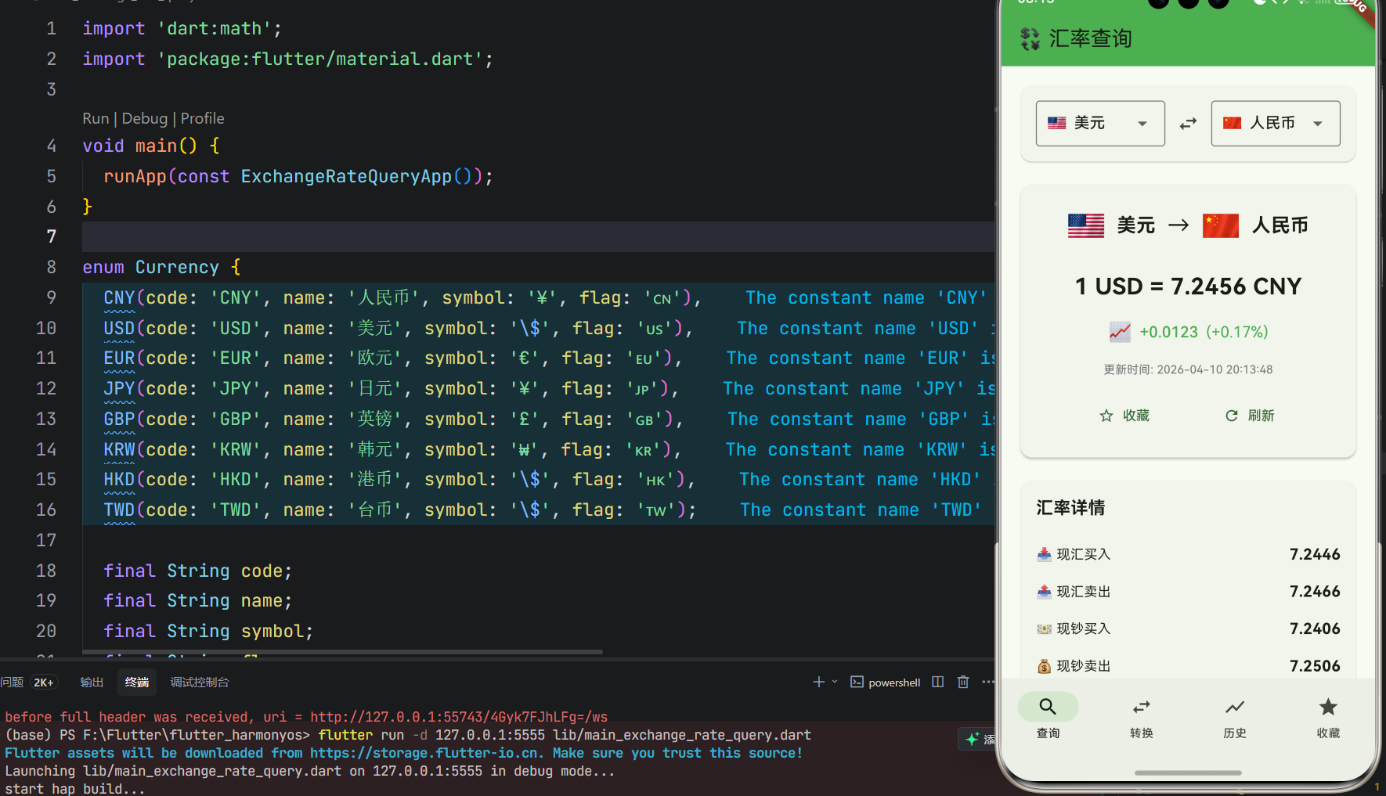Image resolution: width=1386 pixels, height=796 pixels.
Task: Click the China flag in the rate card
Action: pyautogui.click(x=1221, y=225)
